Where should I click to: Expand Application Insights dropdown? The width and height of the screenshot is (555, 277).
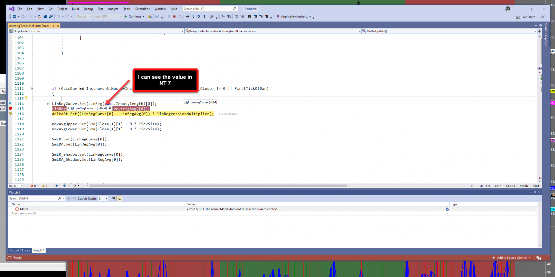[x=310, y=16]
